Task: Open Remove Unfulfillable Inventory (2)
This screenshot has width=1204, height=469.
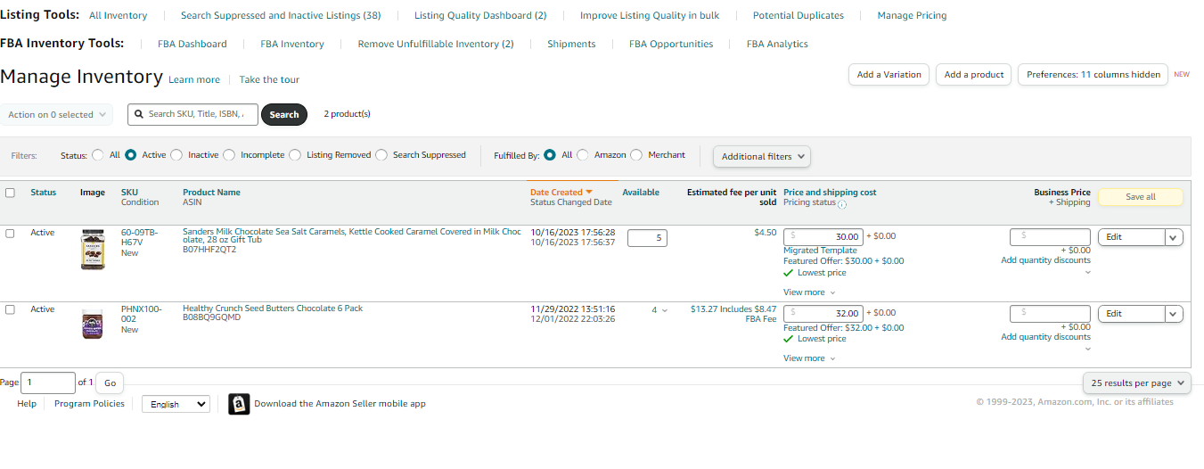Action: click(x=436, y=44)
